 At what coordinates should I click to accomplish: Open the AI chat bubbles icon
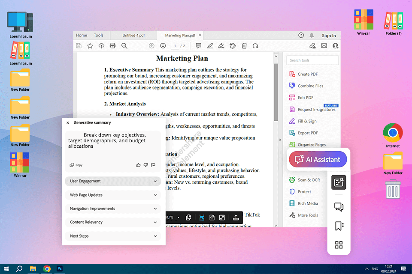339,207
